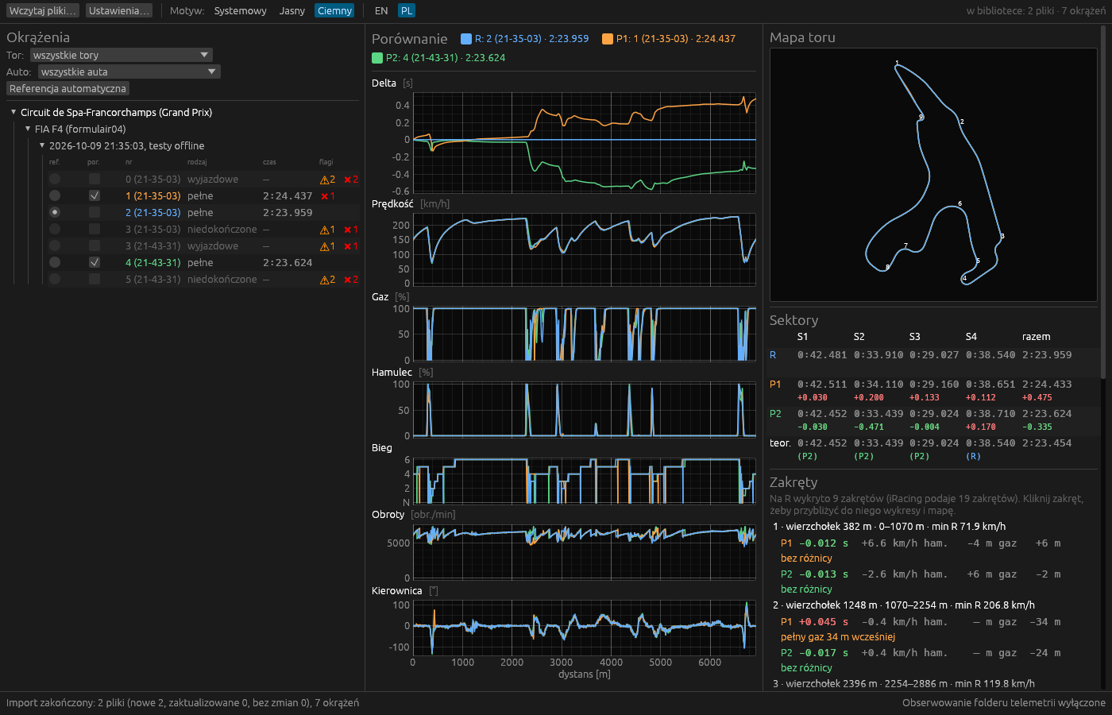
Task: Click corner marker 8 on the track map
Action: [x=887, y=267]
